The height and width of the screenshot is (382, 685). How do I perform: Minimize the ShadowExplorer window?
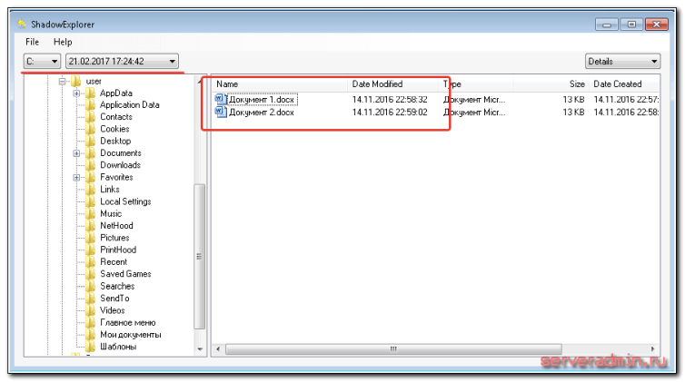[607, 24]
